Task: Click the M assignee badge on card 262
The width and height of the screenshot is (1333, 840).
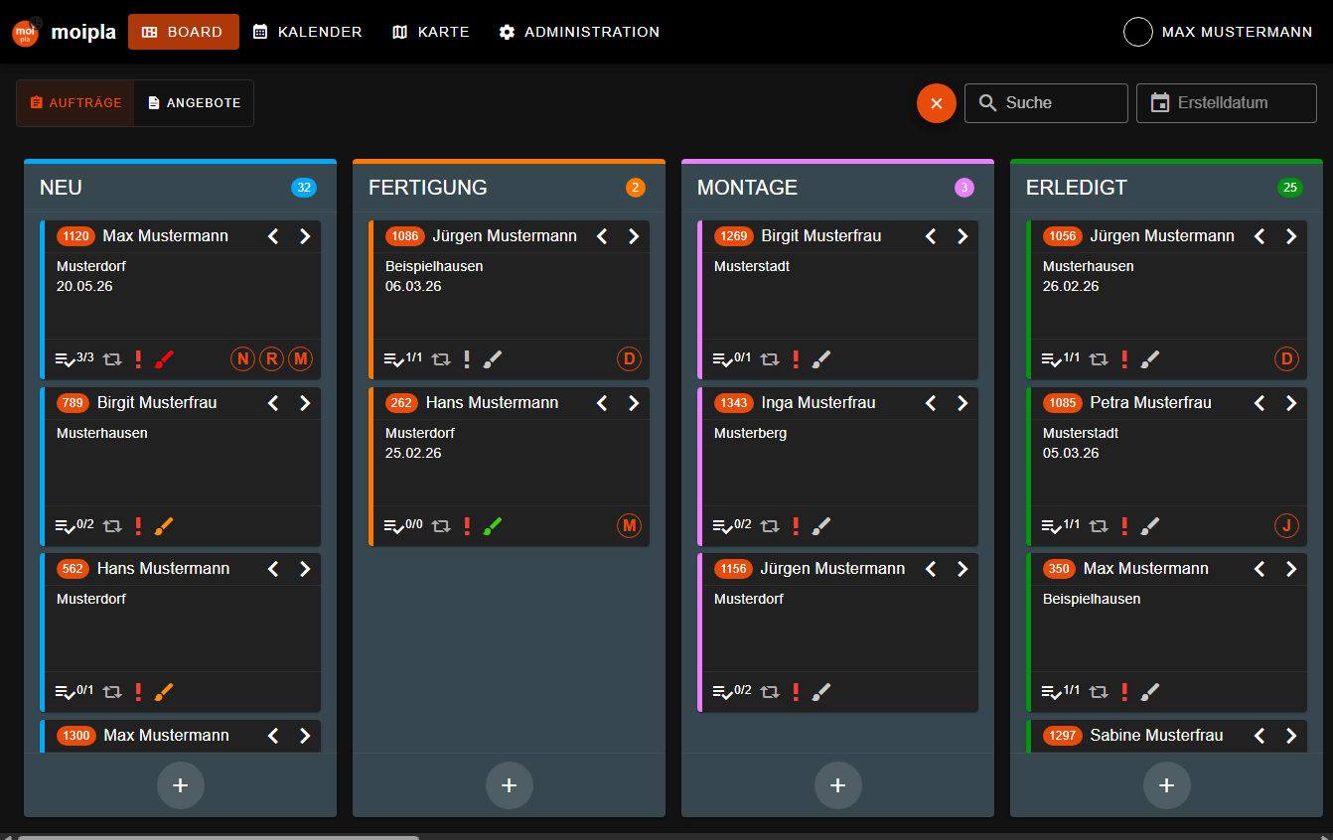Action: click(x=629, y=526)
